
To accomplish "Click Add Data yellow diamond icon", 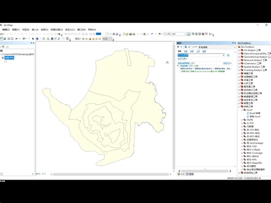I will [160, 34].
